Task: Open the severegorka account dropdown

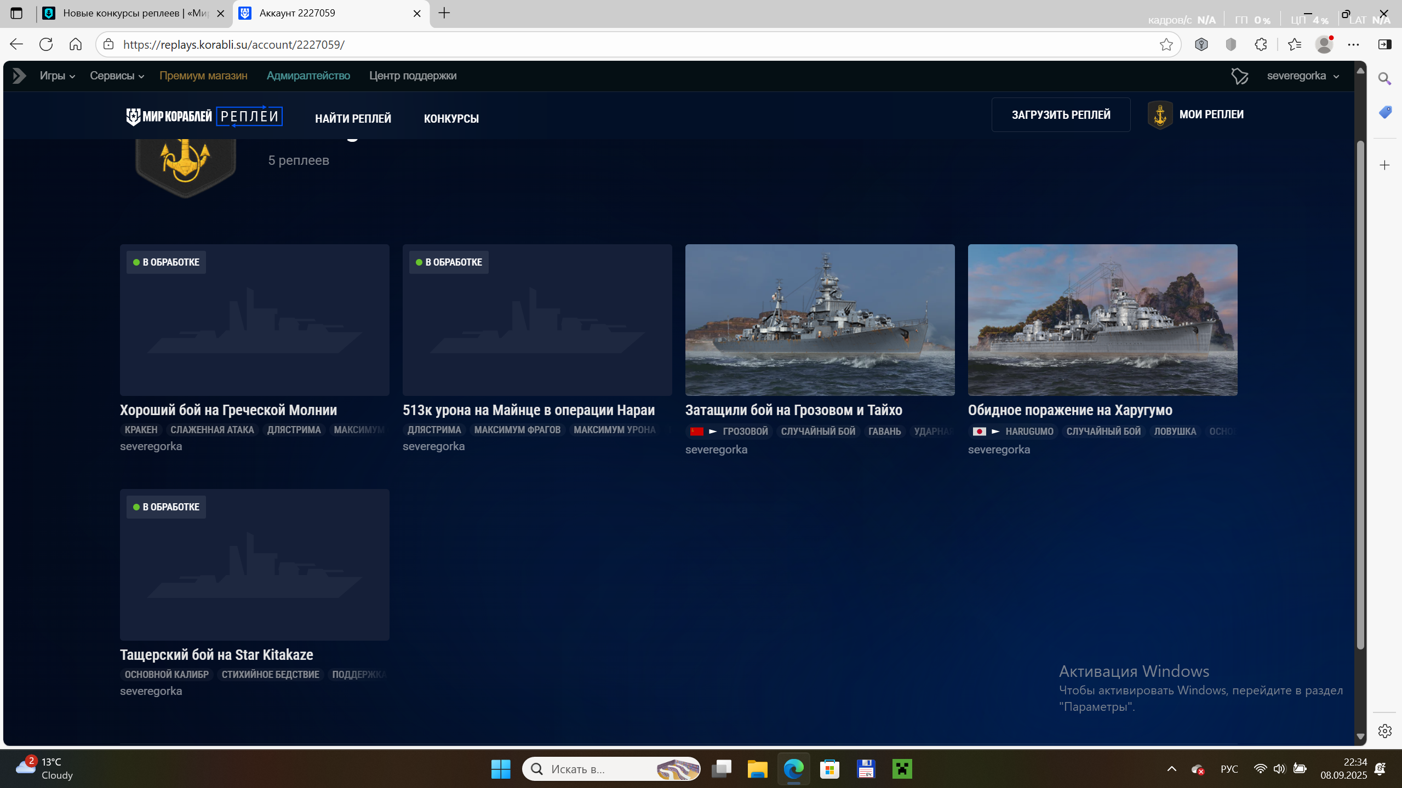Action: click(x=1302, y=76)
